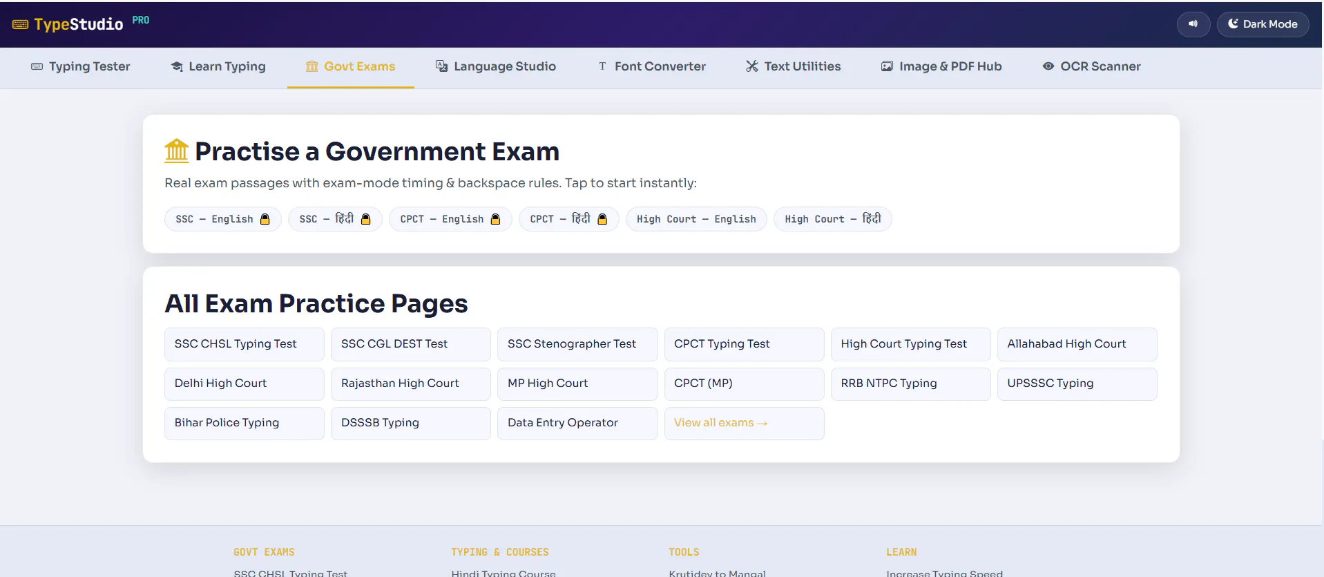
Task: Click the TOOLS footer heading
Action: coord(684,552)
